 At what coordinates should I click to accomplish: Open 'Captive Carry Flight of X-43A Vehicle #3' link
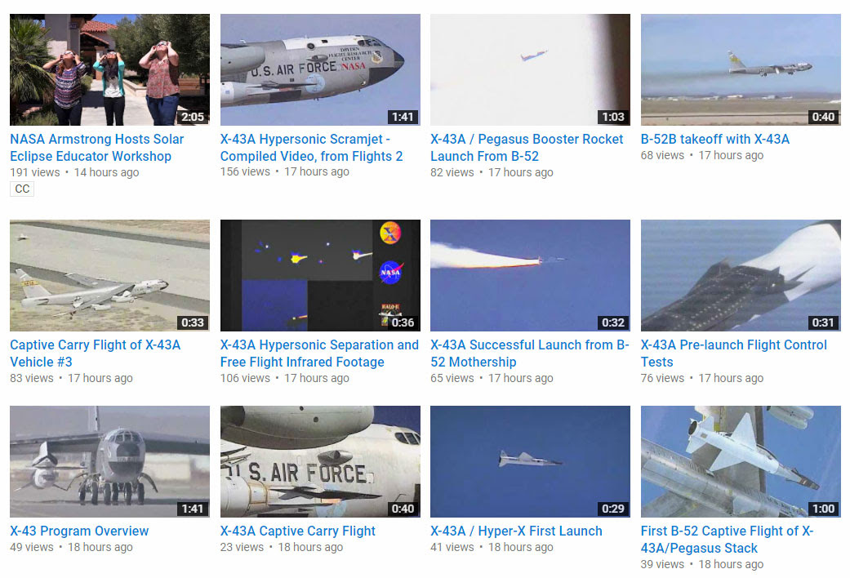96,353
